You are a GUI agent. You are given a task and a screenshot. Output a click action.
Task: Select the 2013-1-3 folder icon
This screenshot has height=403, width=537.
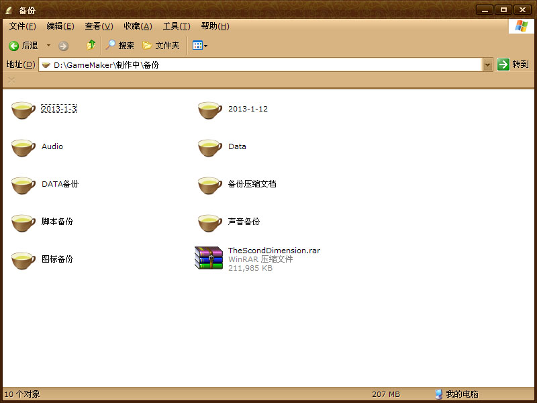23,110
